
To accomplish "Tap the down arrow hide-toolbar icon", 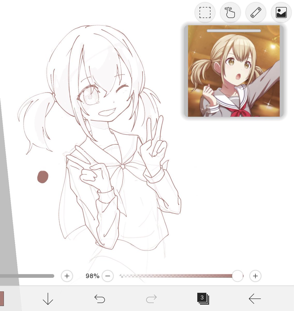I will click(48, 299).
